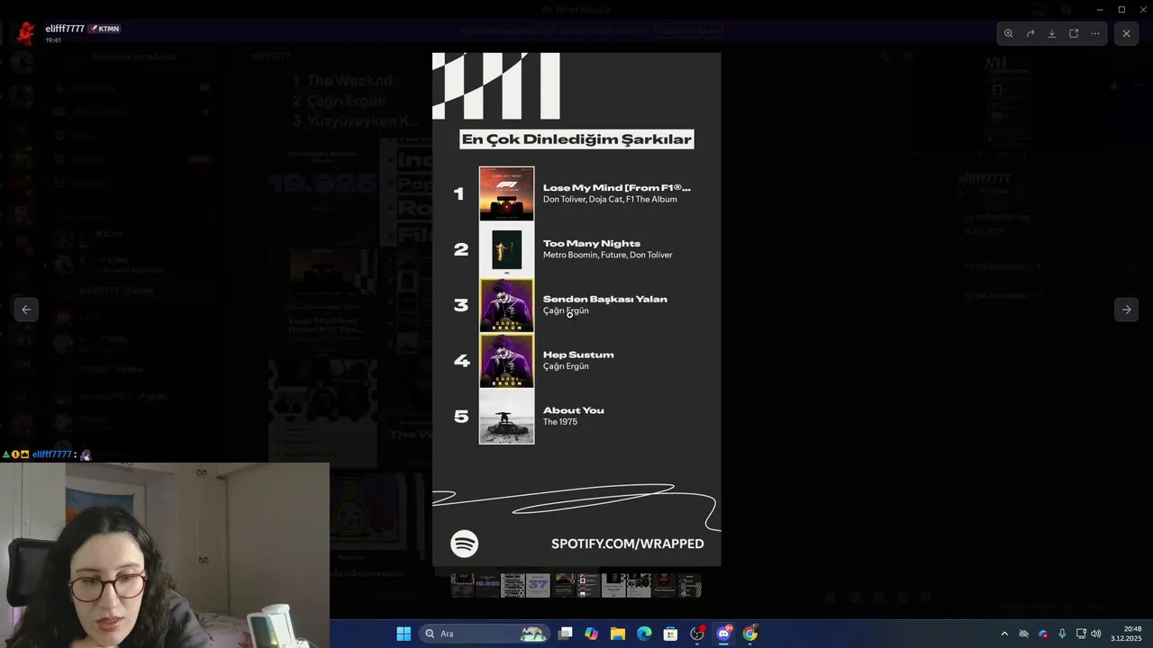Open Microsoft Edge from the taskbar
This screenshot has height=648, width=1153.
644,634
